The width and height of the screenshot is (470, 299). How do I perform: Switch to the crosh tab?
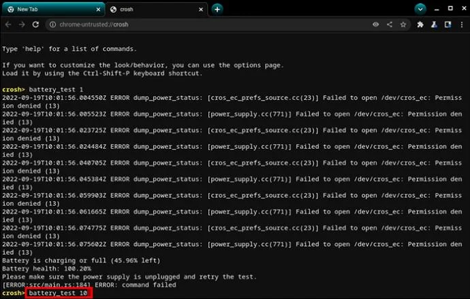pos(157,10)
